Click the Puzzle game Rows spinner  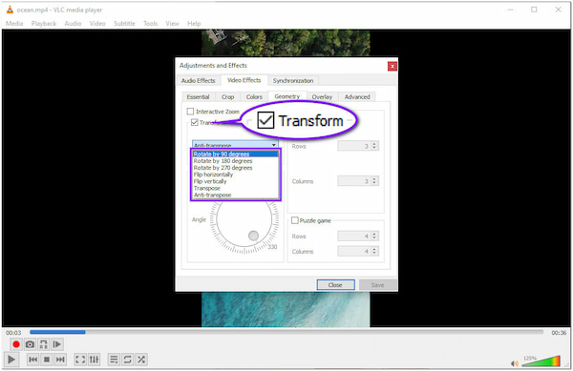coord(358,236)
